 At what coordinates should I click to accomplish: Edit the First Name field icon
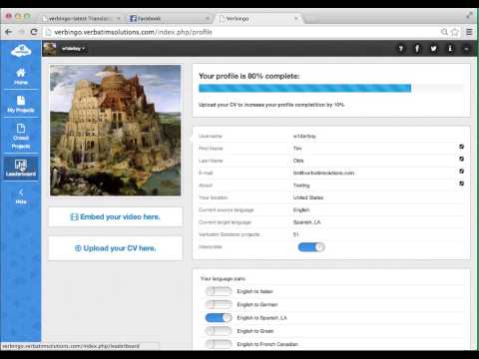tap(461, 147)
